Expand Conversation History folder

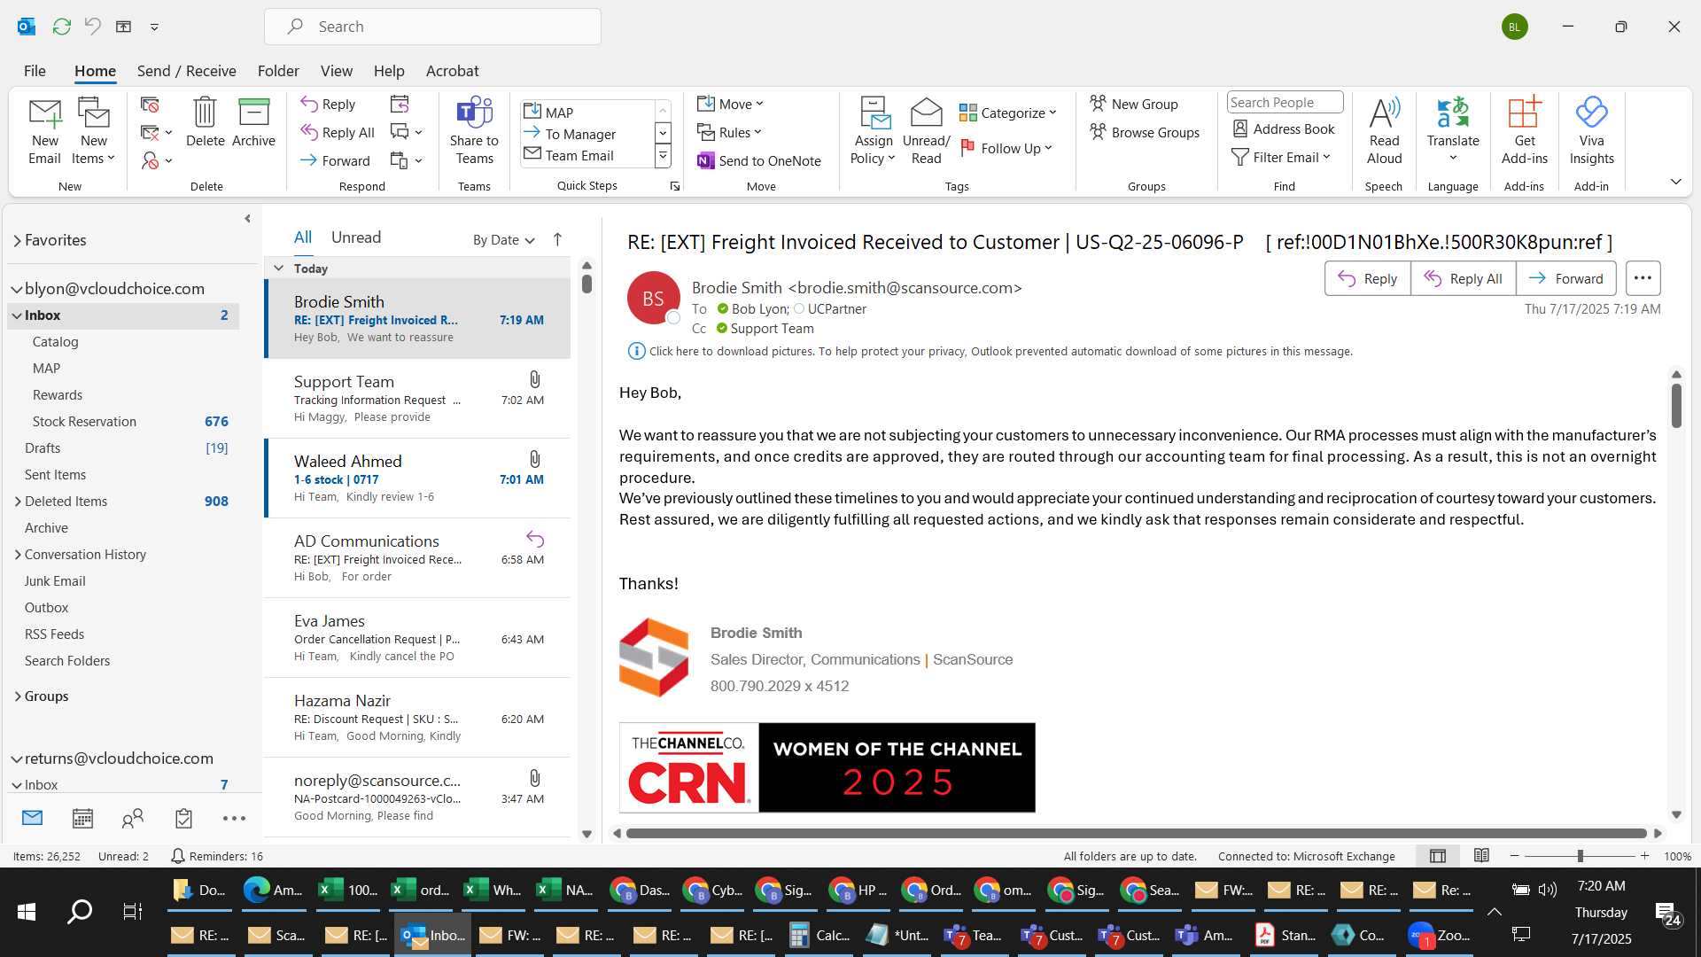18,555
